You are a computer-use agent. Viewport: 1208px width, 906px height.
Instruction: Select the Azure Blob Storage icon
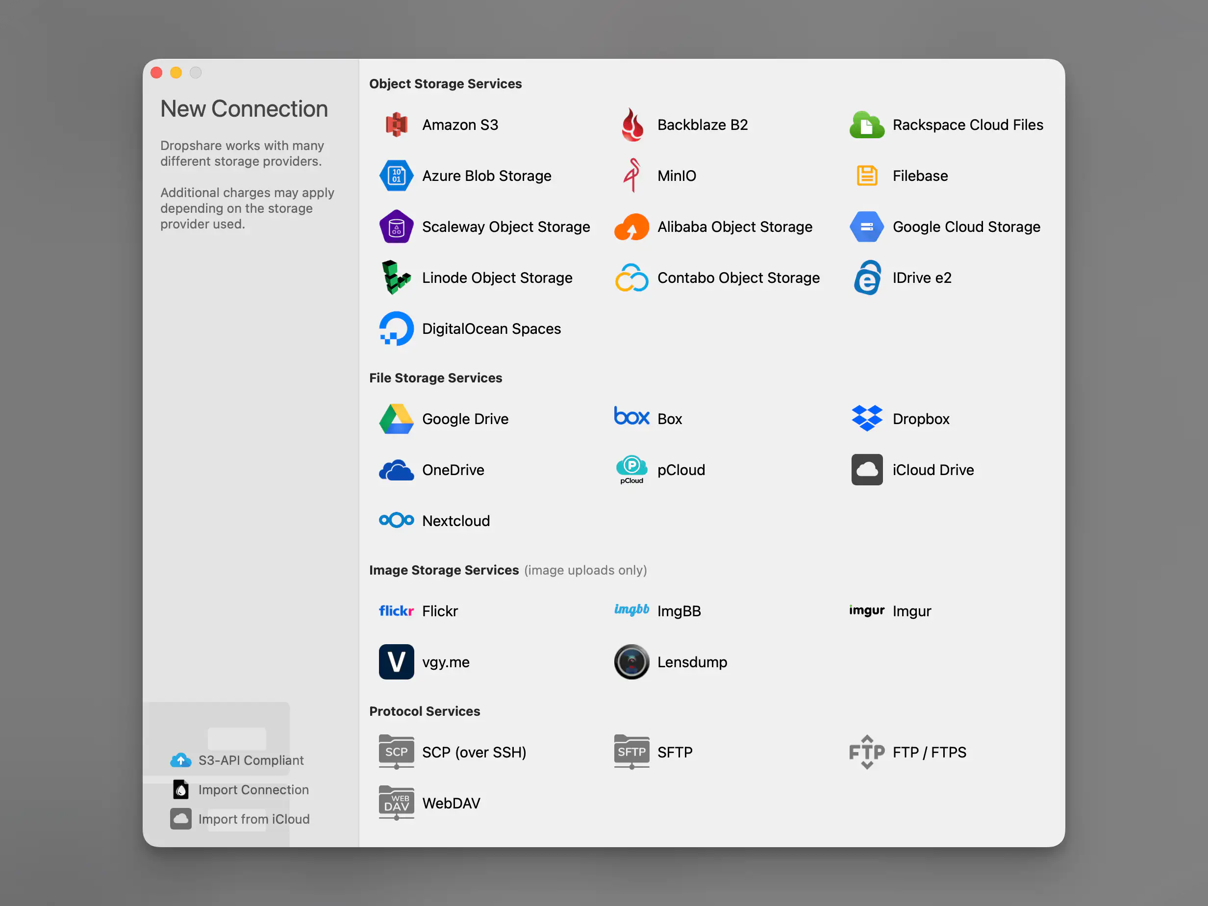coord(397,176)
